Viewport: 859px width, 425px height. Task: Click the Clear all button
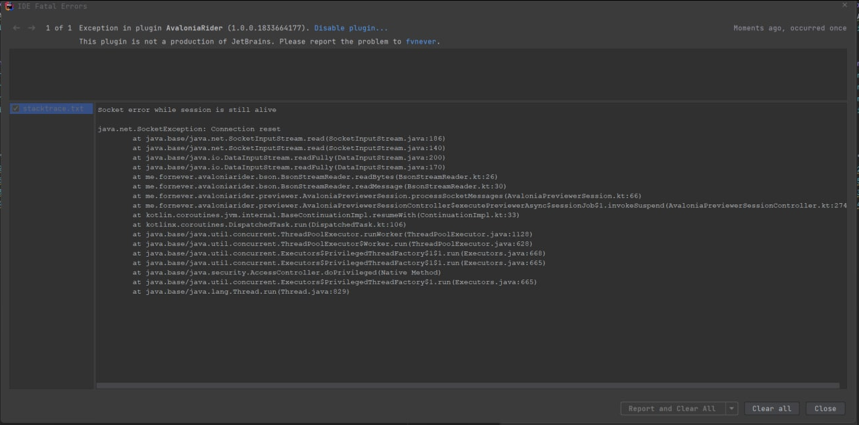(772, 408)
